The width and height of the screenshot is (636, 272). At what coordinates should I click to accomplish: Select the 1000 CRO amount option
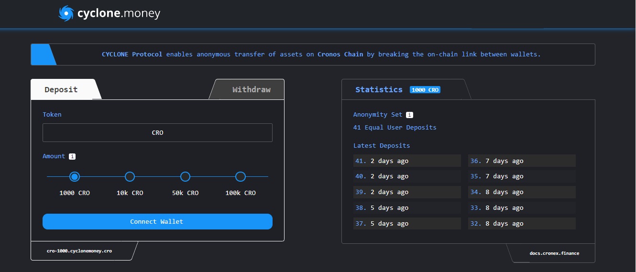click(x=74, y=177)
